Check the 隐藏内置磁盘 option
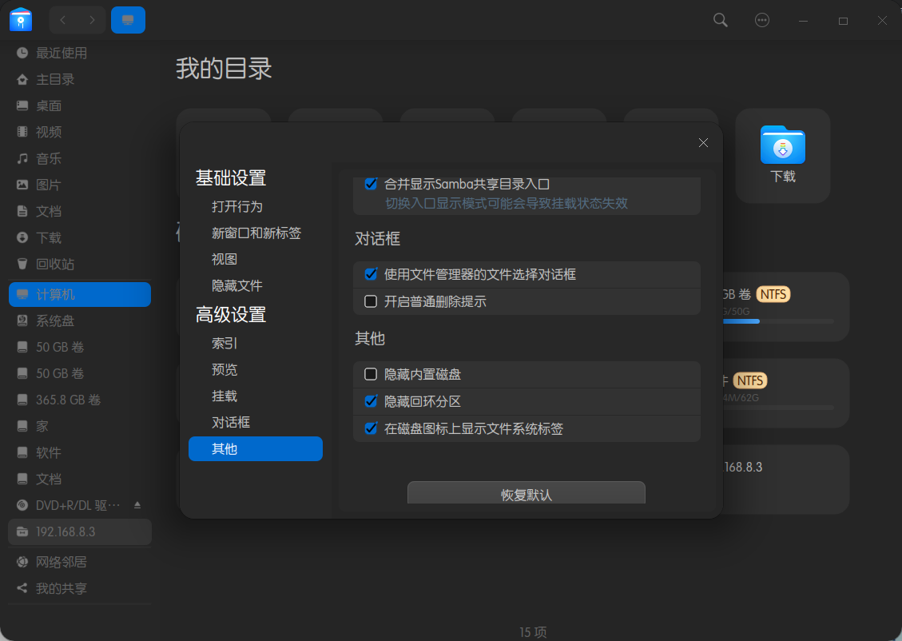This screenshot has width=902, height=641. pyautogui.click(x=371, y=375)
